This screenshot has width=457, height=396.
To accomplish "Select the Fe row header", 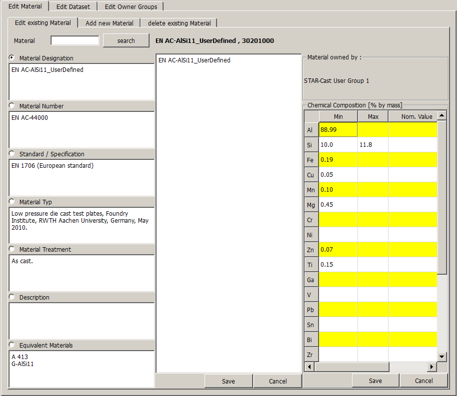I will click(x=310, y=160).
